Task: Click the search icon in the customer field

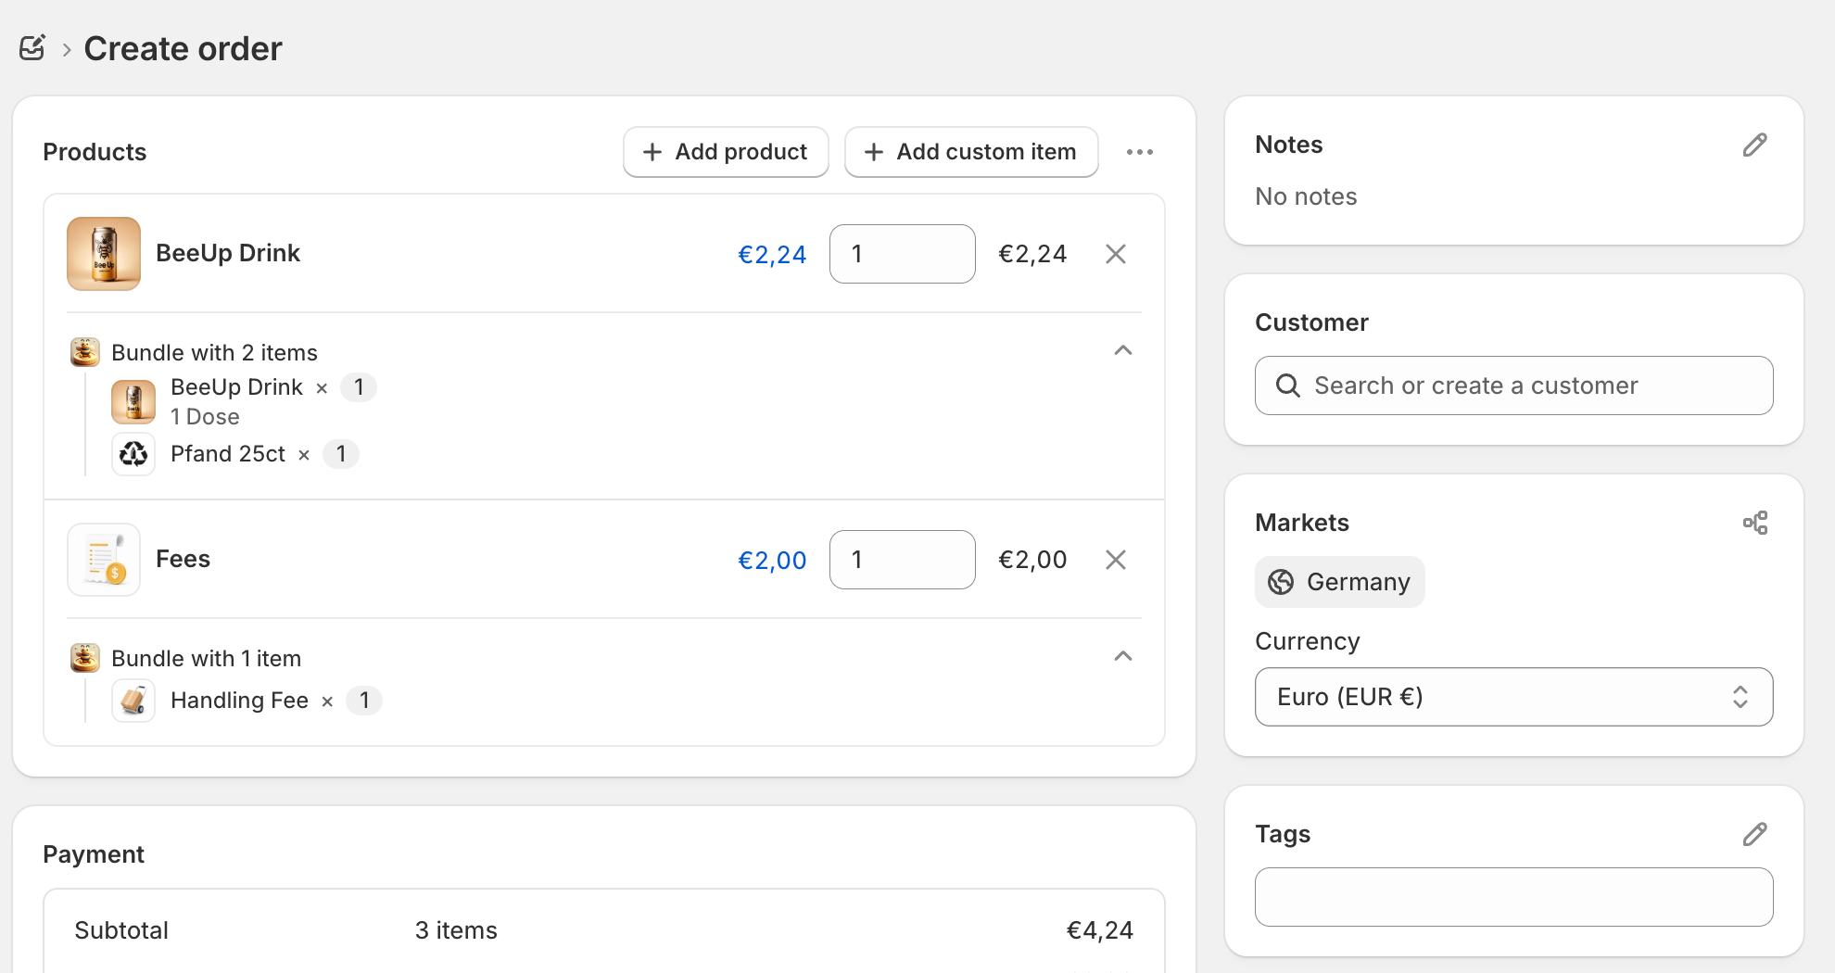Action: coord(1288,385)
